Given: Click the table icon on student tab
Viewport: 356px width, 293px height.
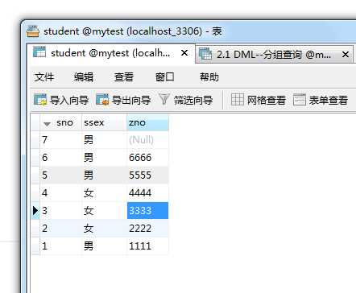Looking at the screenshot, I should tap(39, 52).
